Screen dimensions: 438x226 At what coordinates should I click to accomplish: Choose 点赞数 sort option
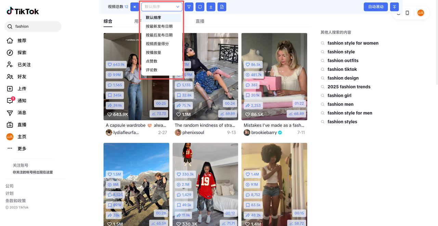tap(152, 61)
